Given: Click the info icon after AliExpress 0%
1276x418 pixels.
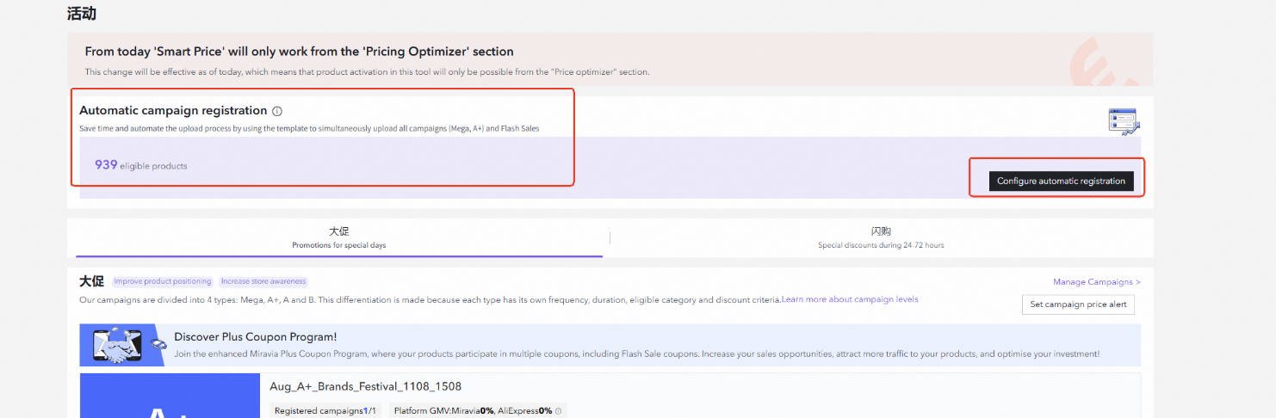Looking at the screenshot, I should point(559,411).
